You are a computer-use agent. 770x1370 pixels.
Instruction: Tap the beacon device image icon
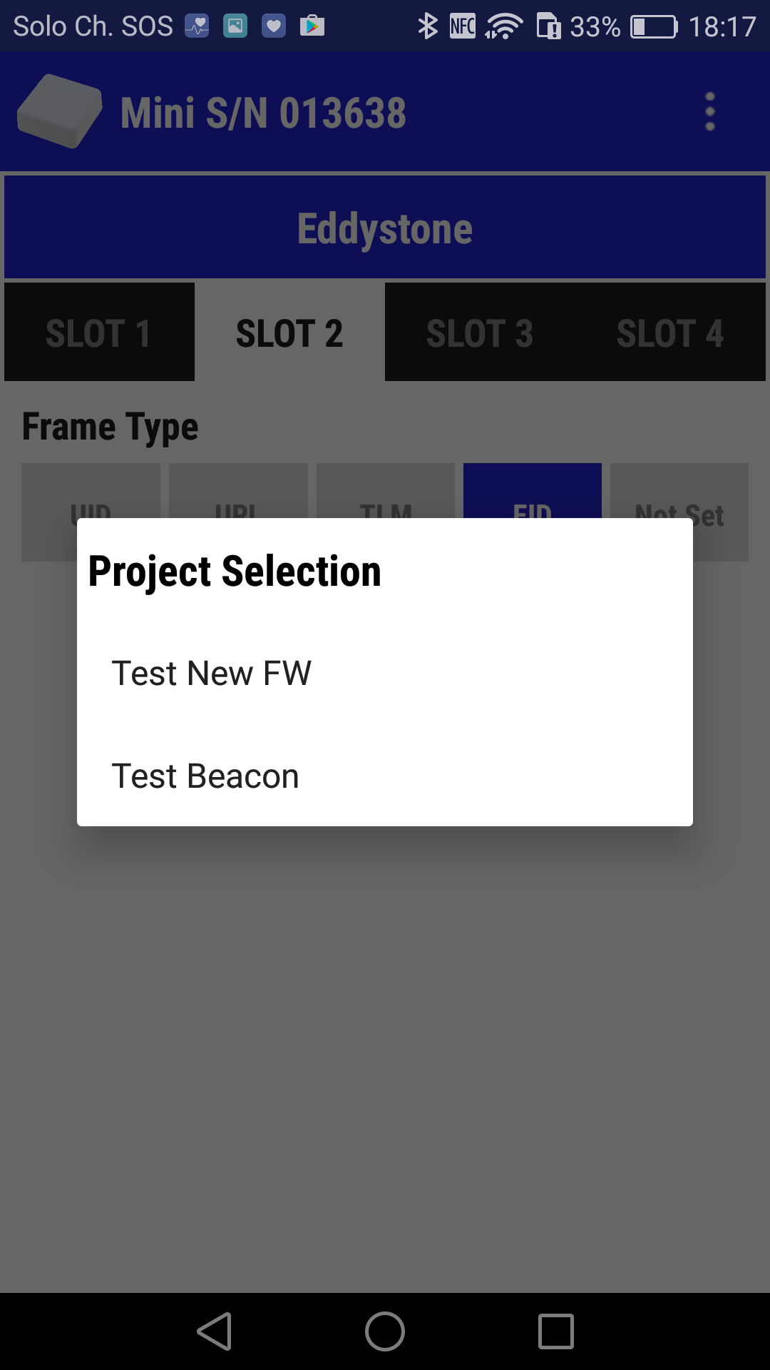[60, 111]
